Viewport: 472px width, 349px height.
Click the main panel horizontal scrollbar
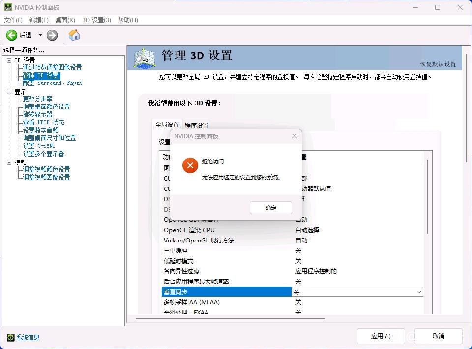coord(230,318)
